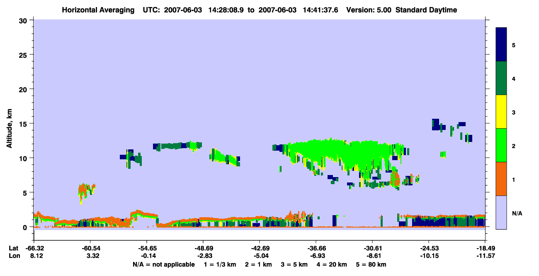539x276 pixels.
Task: Click the lavender N/A color swatch
Action: [x=501, y=212]
